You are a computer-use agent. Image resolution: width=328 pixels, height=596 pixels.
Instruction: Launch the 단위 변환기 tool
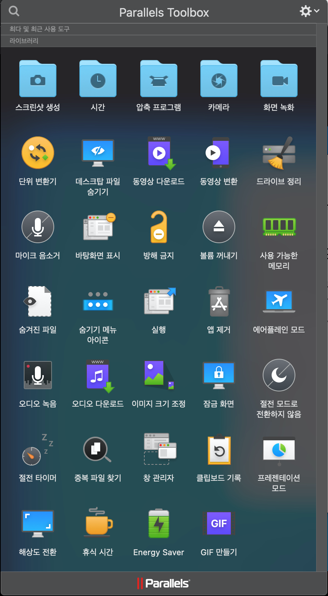pos(38,153)
